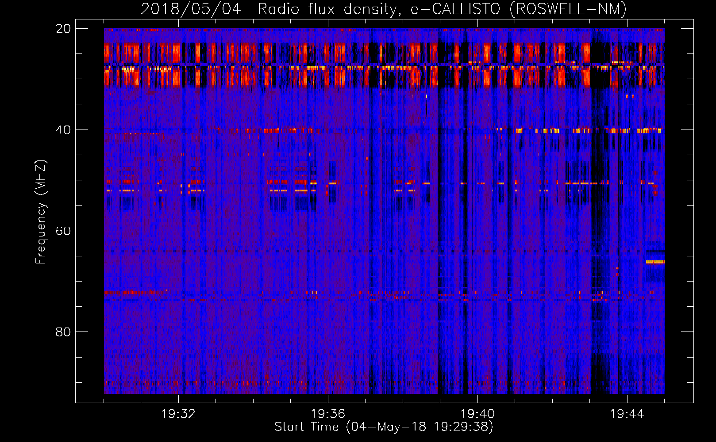Image resolution: width=716 pixels, height=442 pixels.
Task: Click the 19:40 time tick label
Action: (x=477, y=414)
